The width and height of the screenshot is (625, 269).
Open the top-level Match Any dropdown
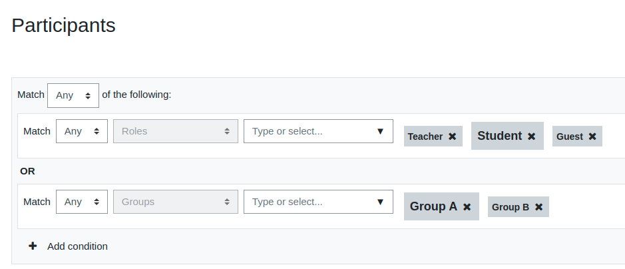pyautogui.click(x=73, y=95)
